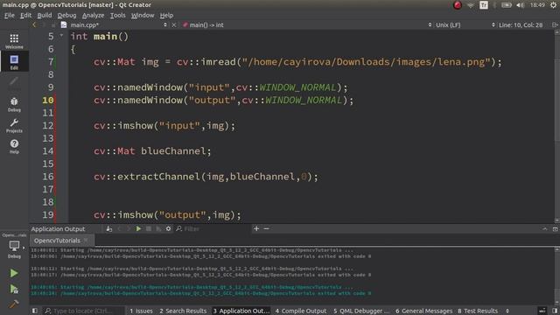Go back in editor navigation history
560x315 pixels.
pyautogui.click(x=34, y=25)
